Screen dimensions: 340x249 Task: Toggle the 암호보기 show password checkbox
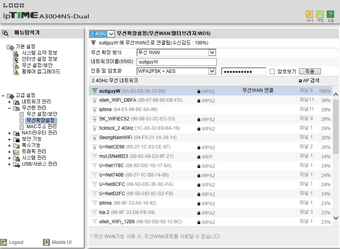point(272,71)
